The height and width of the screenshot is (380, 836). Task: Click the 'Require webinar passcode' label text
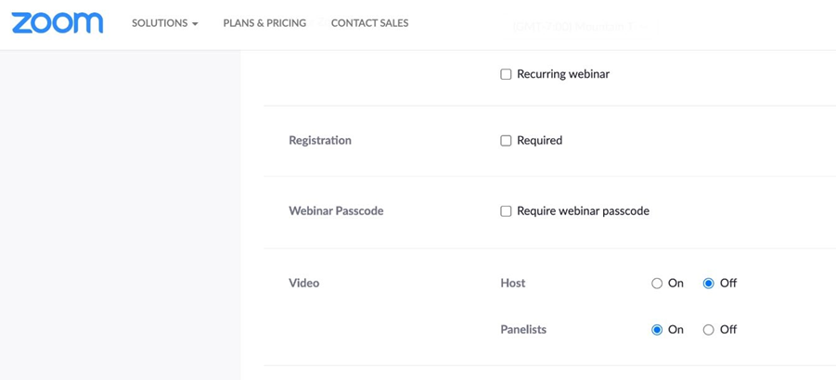point(584,210)
